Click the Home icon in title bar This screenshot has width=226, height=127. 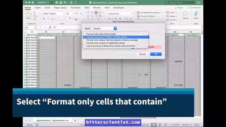(x=56, y=2)
